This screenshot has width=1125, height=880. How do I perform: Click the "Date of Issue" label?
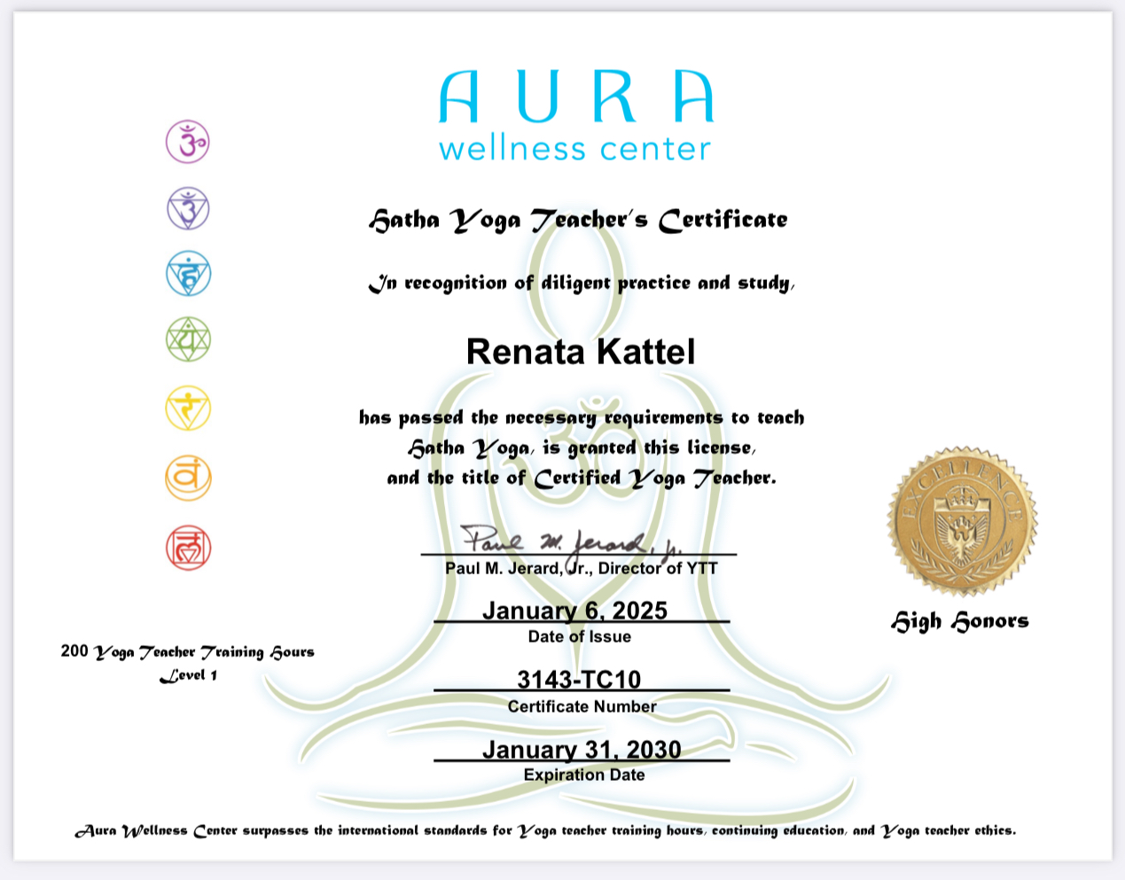pos(580,636)
